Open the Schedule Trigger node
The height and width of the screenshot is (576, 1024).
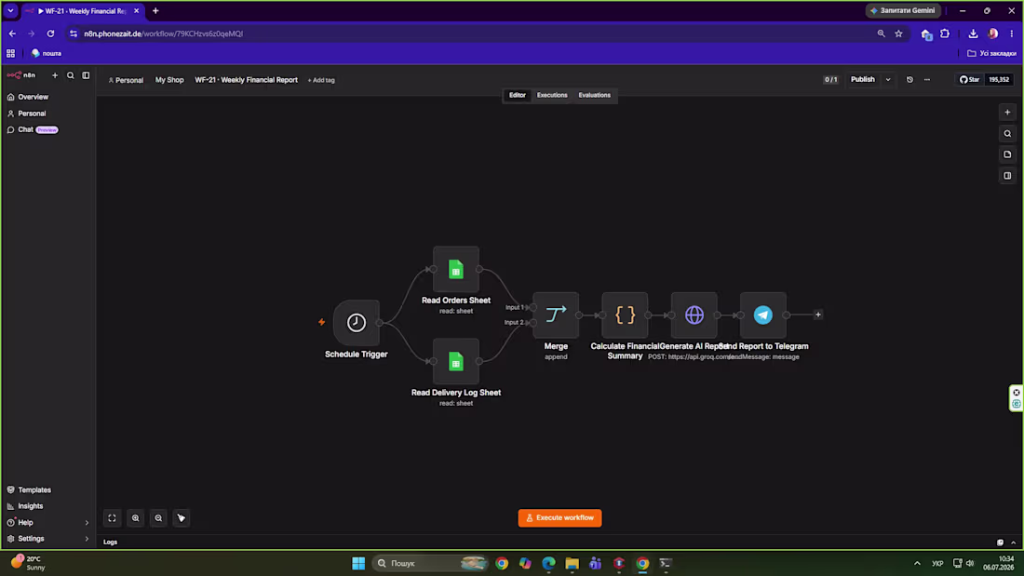(356, 322)
